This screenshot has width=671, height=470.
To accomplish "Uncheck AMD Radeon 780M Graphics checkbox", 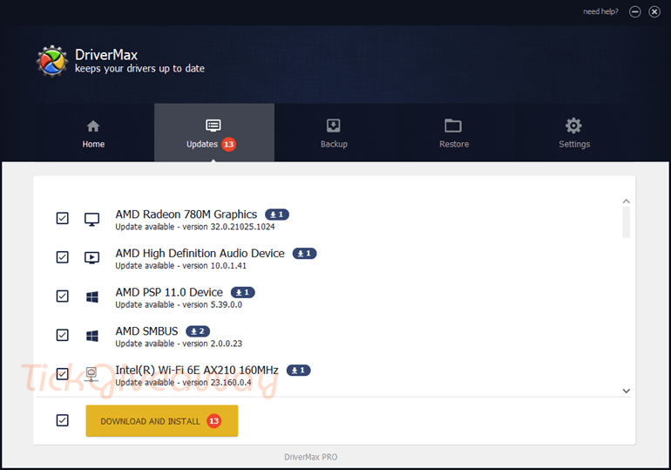I will click(63, 218).
